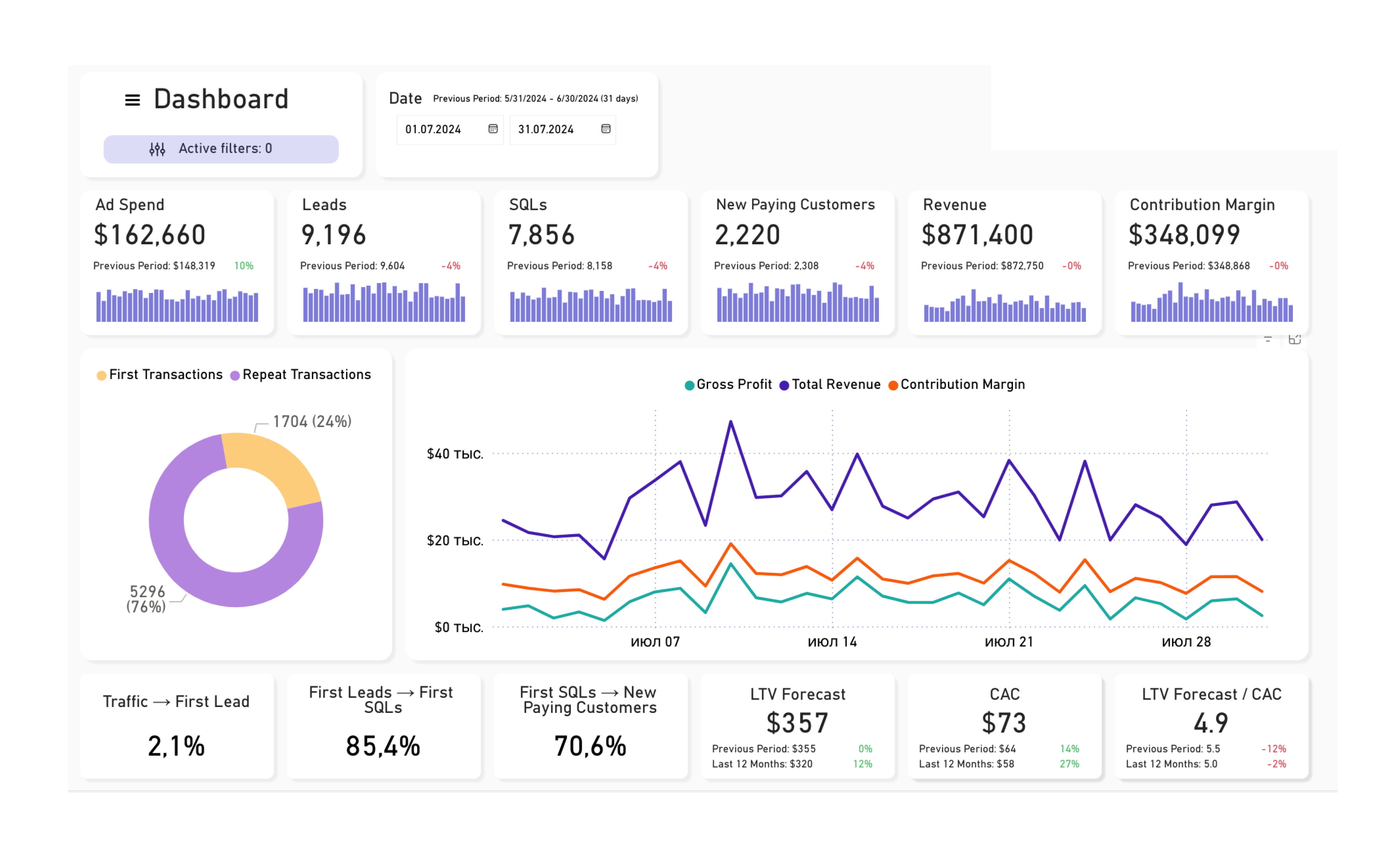
Task: Select the CAC value $73
Action: (x=1004, y=723)
